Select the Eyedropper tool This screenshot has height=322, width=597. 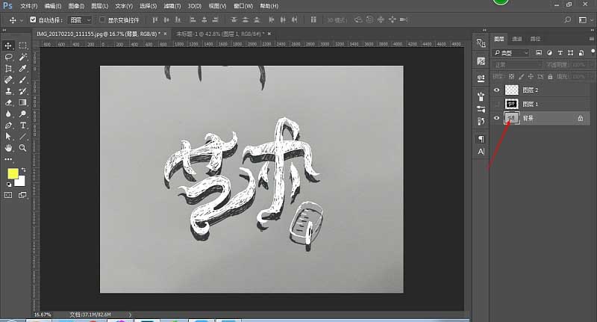[23, 69]
